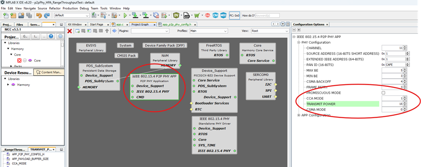The height and width of the screenshot is (167, 421).
Task: Open the MCC Content Manager (CM) icon
Action: click(215, 15)
